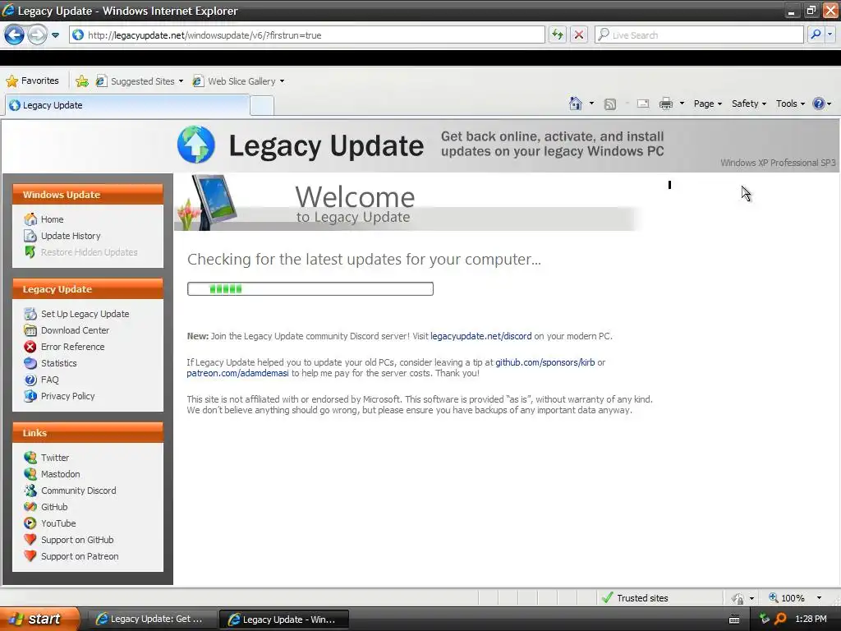
Task: Follow the patreon.com/adamdemasi hyperlink
Action: click(x=237, y=374)
